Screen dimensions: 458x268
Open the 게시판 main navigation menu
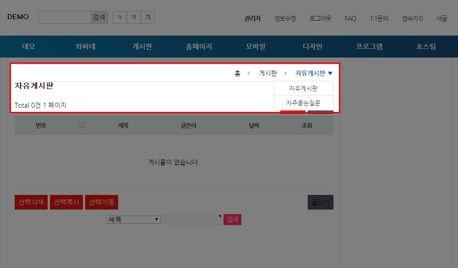(142, 47)
